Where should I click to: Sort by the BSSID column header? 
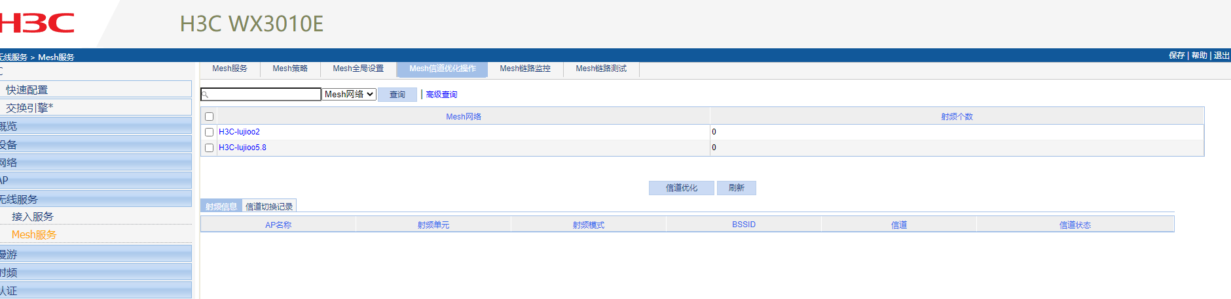pyautogui.click(x=744, y=225)
